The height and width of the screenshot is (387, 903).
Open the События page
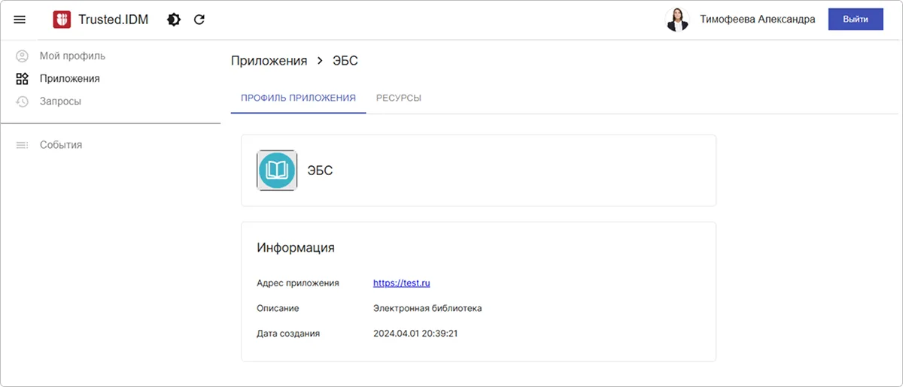61,144
